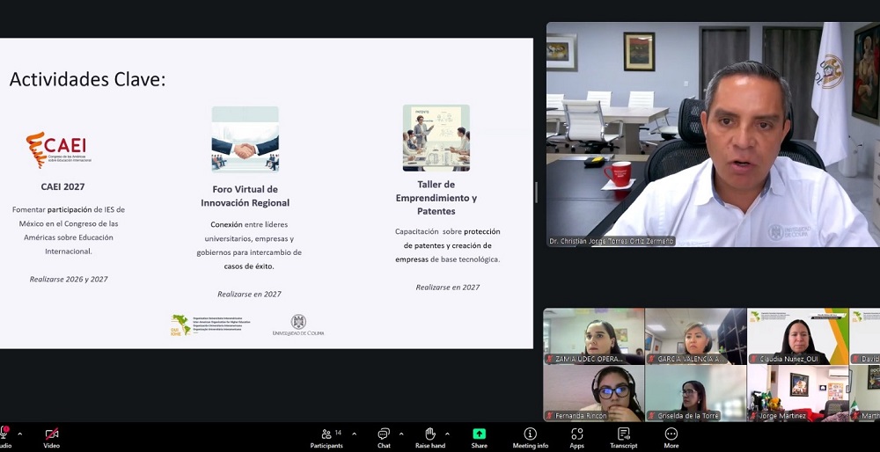Select Claudia Nunez_OUI video tile

tap(797, 335)
